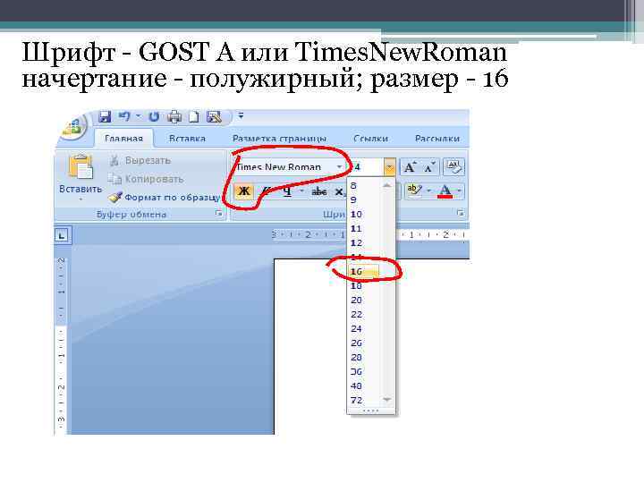Viewport: 644px width, 483px height.
Task: Open Буфер обмена dialog launcher
Action: (x=219, y=213)
